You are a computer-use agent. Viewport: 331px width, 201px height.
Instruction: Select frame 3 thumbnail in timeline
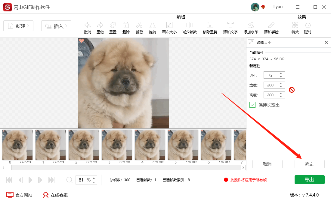coord(116,145)
